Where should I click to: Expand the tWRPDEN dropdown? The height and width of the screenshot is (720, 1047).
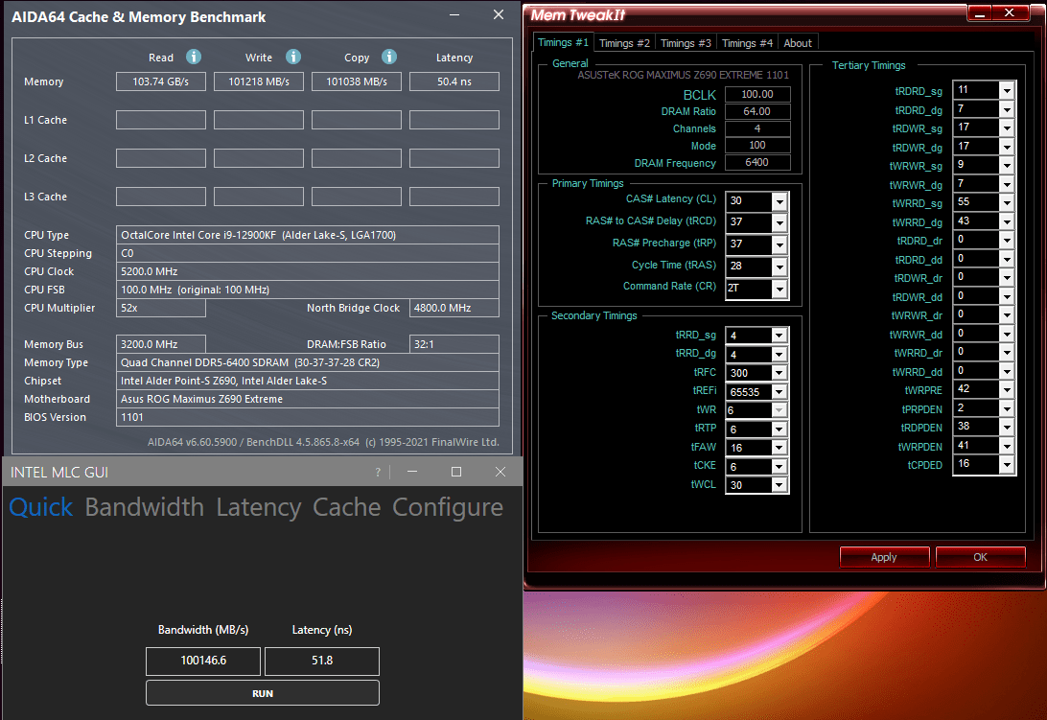click(x=1007, y=446)
